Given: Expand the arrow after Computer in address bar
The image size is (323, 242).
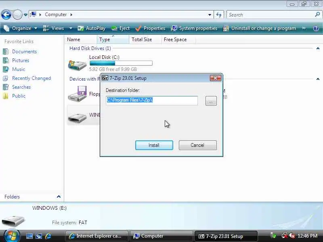Looking at the screenshot, I should point(71,15).
